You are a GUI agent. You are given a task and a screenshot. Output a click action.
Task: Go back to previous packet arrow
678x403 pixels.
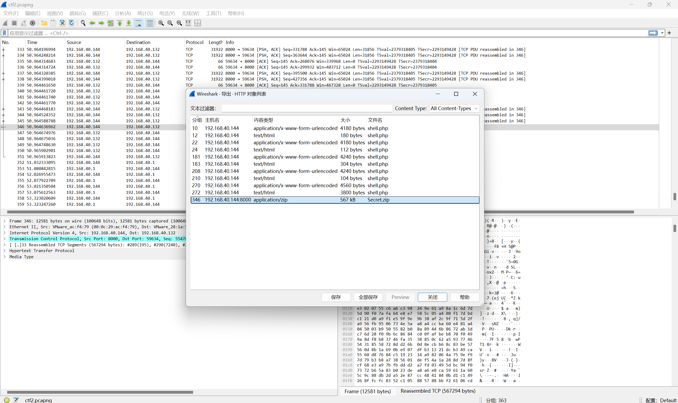click(x=92, y=23)
